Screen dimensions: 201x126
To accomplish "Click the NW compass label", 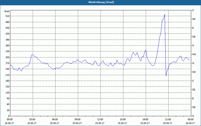I will (x=194, y=54).
